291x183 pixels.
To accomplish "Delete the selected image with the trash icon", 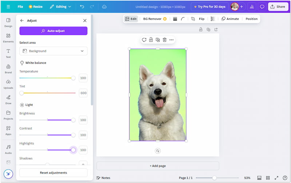I will tap(164, 40).
